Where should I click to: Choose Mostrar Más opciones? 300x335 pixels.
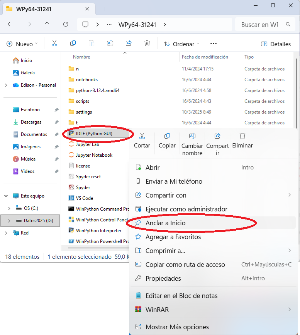[x=213, y=327]
